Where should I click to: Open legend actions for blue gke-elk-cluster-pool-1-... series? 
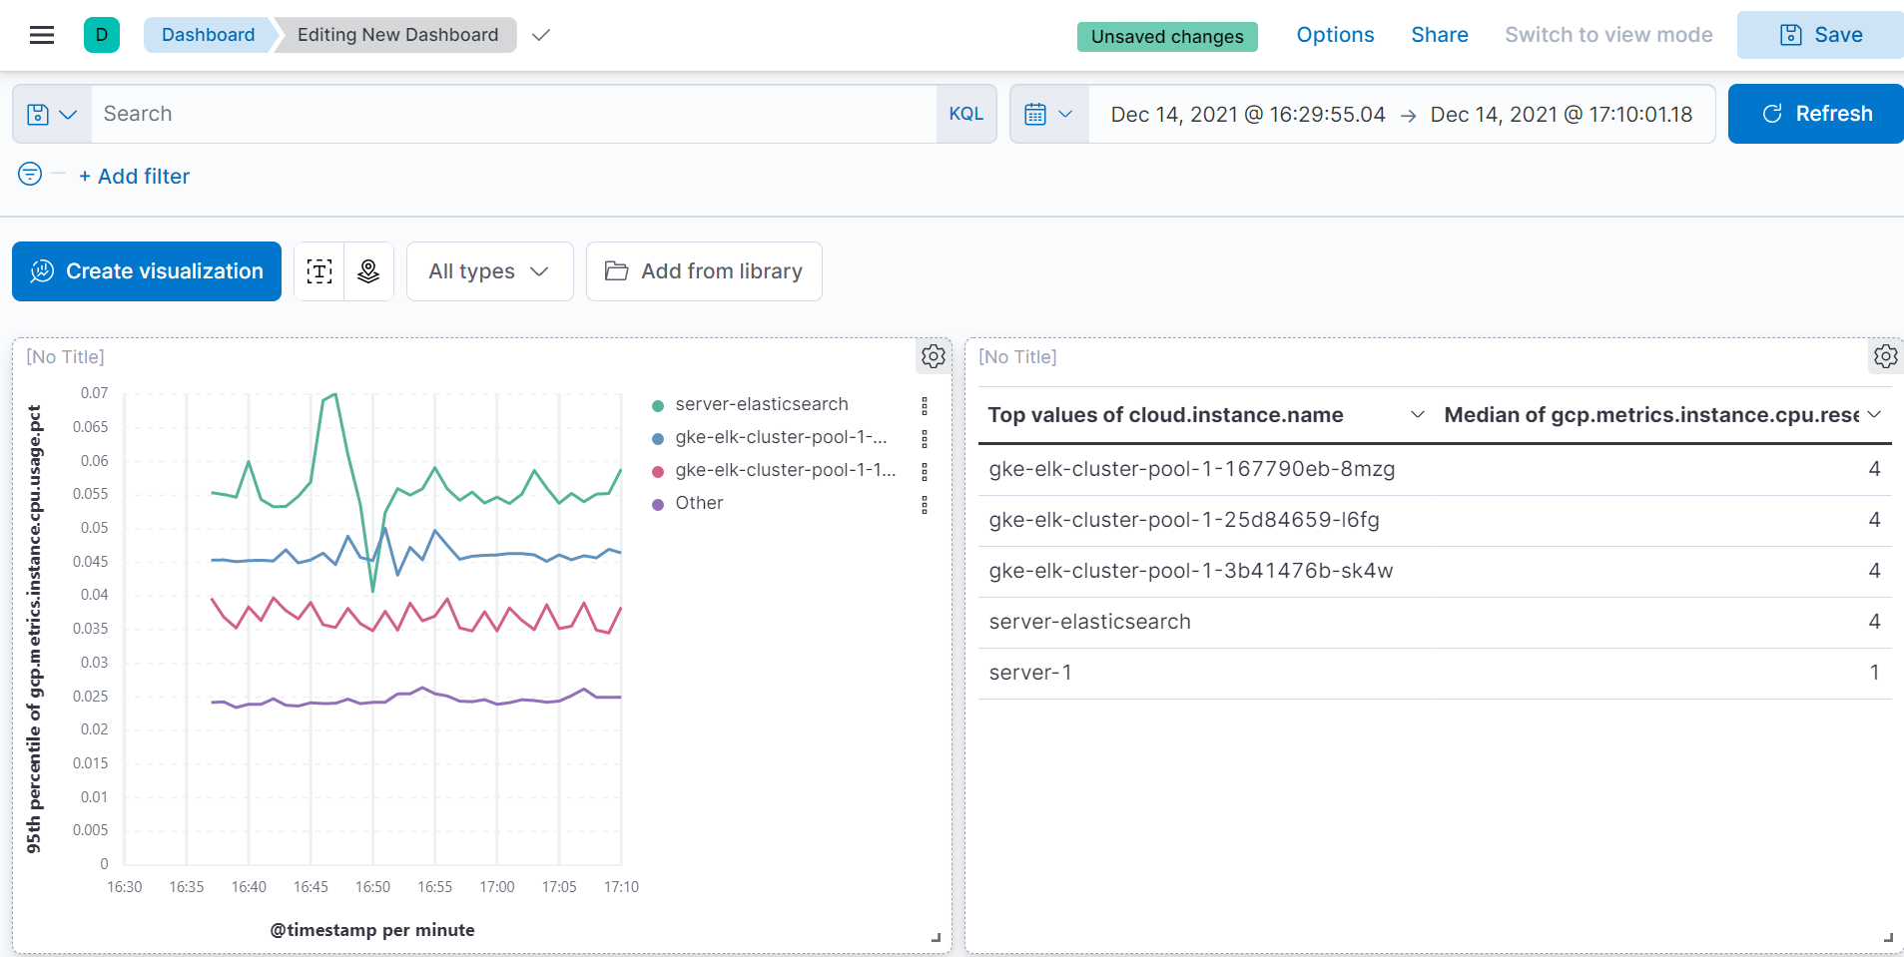(x=925, y=439)
